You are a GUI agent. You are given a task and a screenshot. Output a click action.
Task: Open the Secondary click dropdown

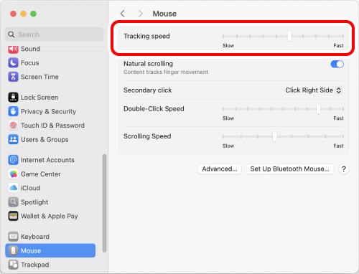click(314, 90)
